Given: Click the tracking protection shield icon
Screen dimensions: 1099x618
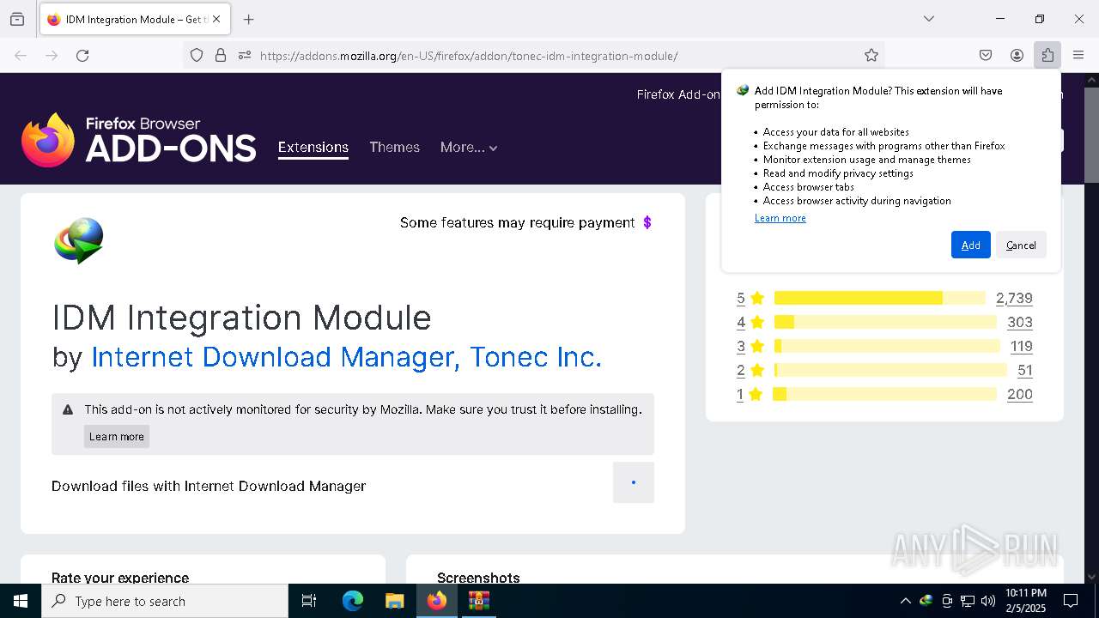Looking at the screenshot, I should tap(197, 56).
